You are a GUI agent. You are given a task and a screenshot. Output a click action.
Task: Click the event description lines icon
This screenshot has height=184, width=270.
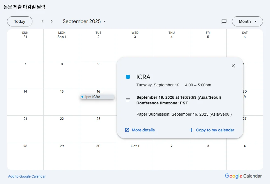[128, 100]
